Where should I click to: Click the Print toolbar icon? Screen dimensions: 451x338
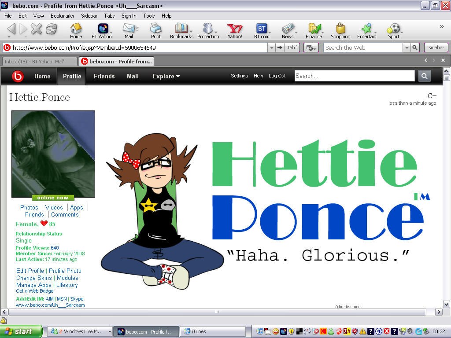coord(156,31)
